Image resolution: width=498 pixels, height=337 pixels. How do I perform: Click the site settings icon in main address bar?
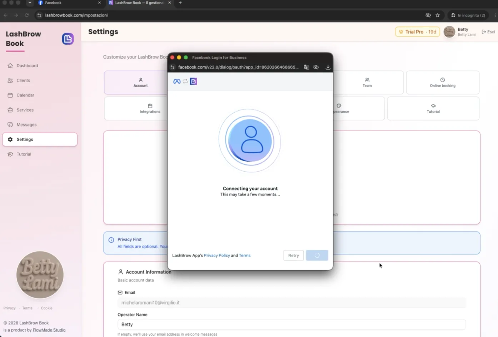[39, 15]
